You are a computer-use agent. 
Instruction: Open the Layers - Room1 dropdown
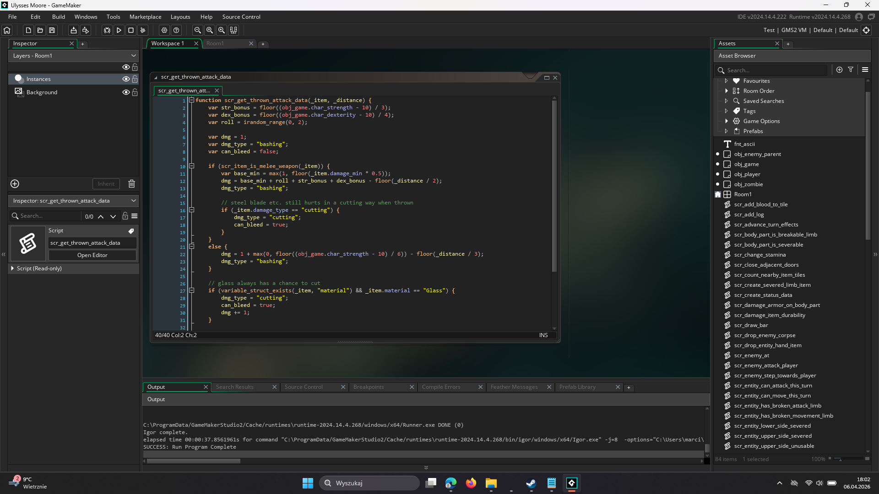point(73,56)
